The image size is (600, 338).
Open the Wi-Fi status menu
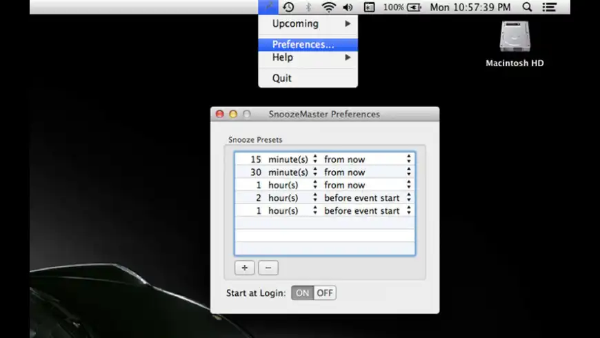pos(328,7)
